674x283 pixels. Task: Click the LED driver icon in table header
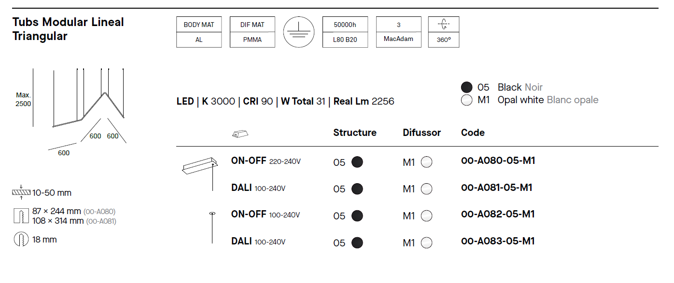pyautogui.click(x=240, y=134)
